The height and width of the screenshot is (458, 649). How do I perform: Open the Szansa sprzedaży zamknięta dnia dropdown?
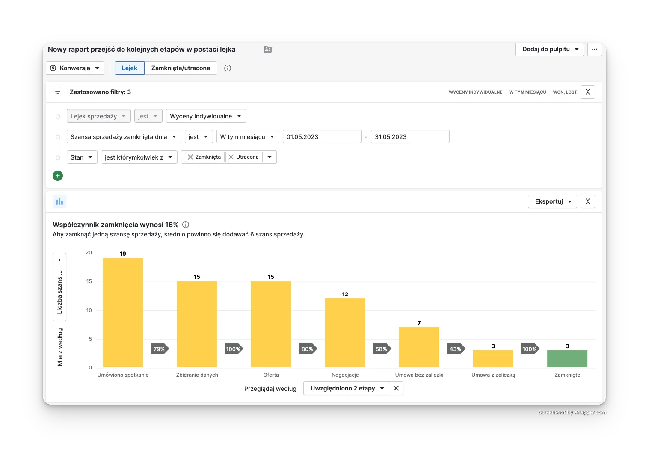[124, 137]
